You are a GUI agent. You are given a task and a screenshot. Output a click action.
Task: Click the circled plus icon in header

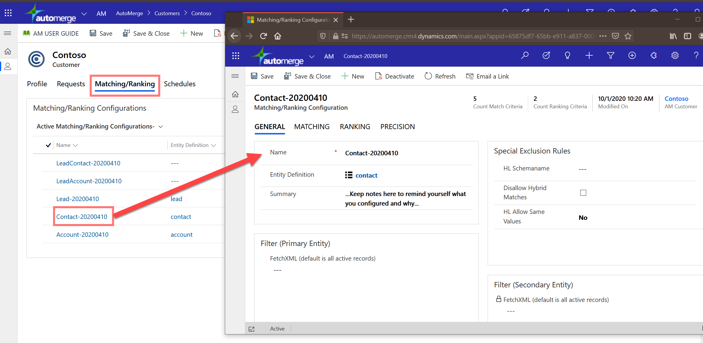632,56
